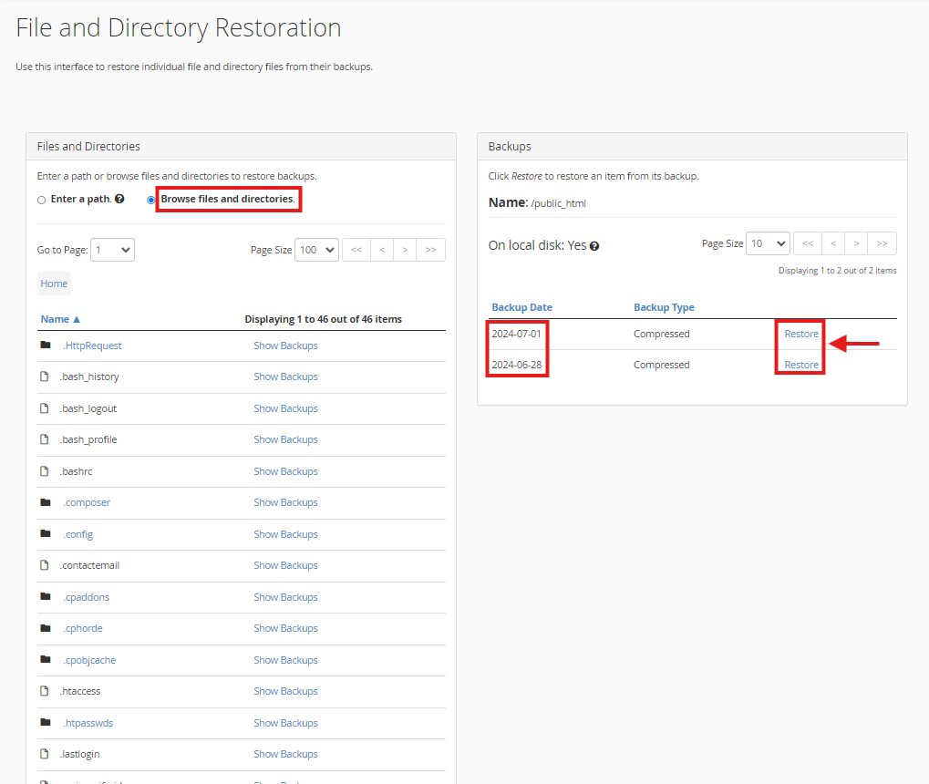Screen dimensions: 929x784
Task: Show Backups for .cpaddons
Action: (x=285, y=597)
